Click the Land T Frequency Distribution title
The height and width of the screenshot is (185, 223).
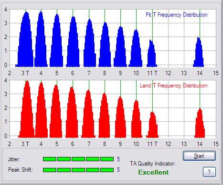coord(174,86)
